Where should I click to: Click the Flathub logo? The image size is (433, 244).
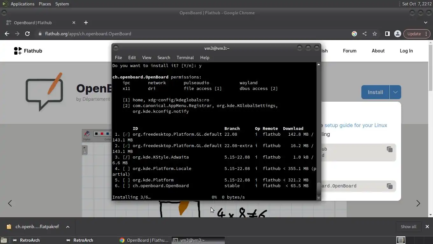28,51
